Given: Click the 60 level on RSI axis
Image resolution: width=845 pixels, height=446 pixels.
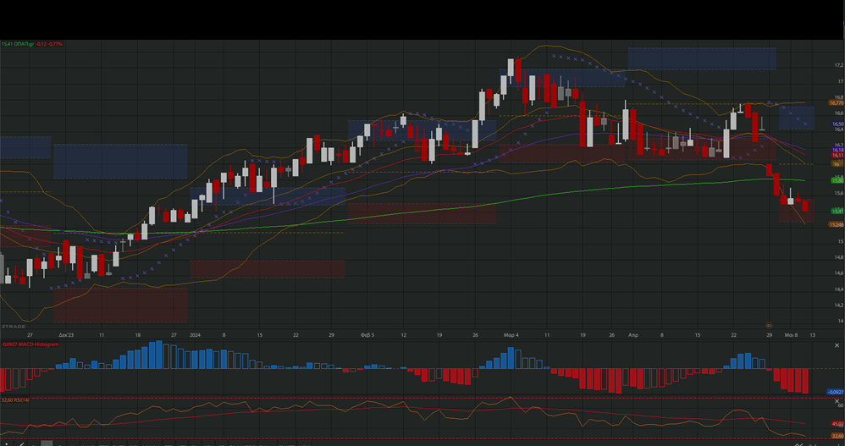Looking at the screenshot, I should (841, 405).
